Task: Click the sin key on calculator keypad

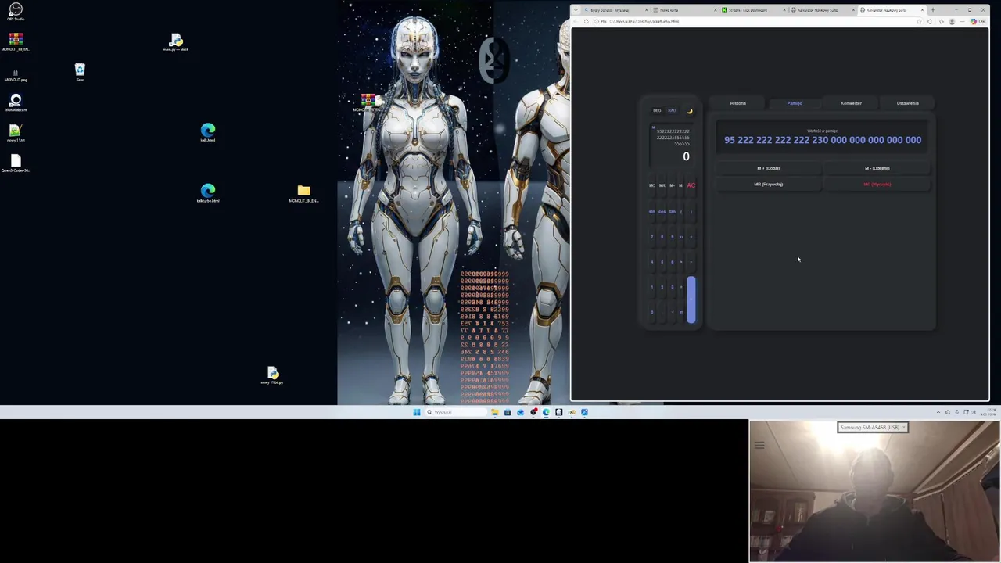Action: [652, 212]
